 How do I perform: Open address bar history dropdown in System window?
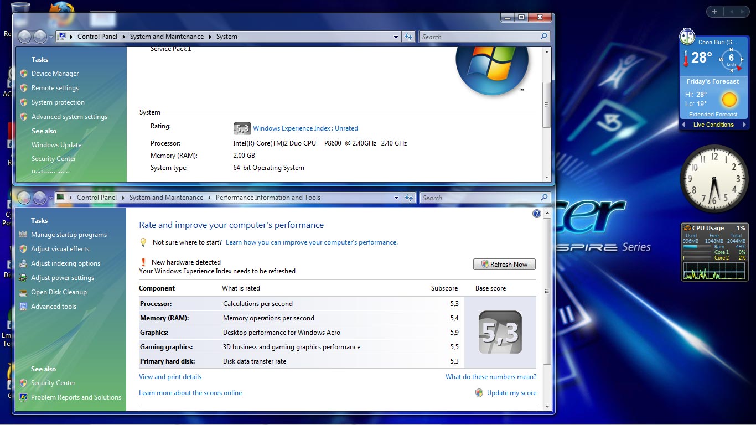point(396,37)
